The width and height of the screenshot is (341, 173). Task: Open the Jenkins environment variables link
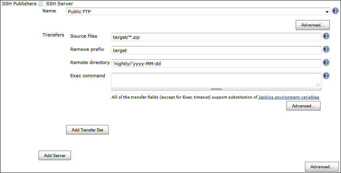289,97
